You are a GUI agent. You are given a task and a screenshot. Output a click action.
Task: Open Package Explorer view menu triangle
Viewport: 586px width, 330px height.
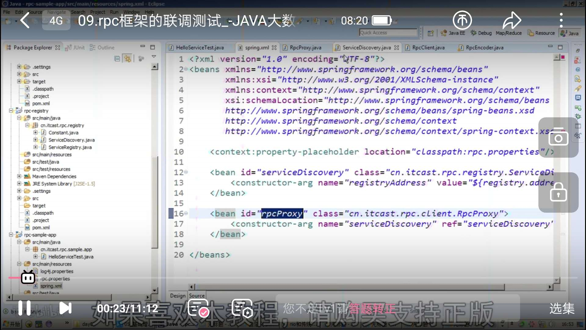tap(154, 57)
